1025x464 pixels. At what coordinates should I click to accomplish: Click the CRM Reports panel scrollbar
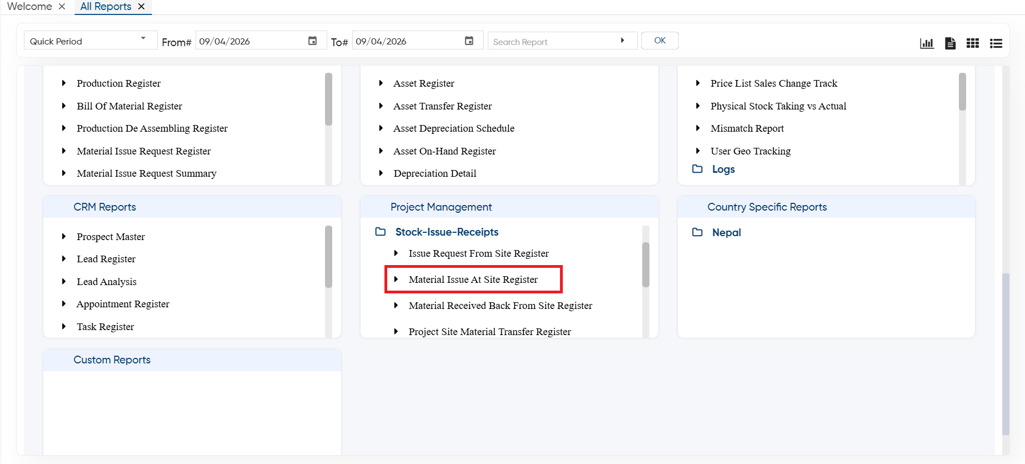(328, 256)
